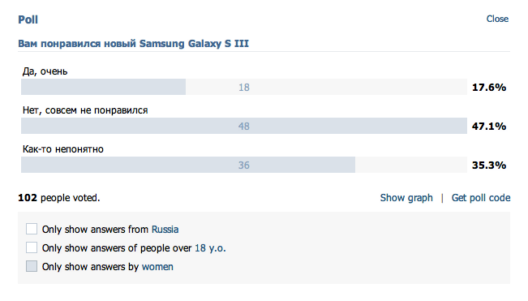528x301 pixels.
Task: Click the 47.1% percentage value
Action: [x=489, y=127]
